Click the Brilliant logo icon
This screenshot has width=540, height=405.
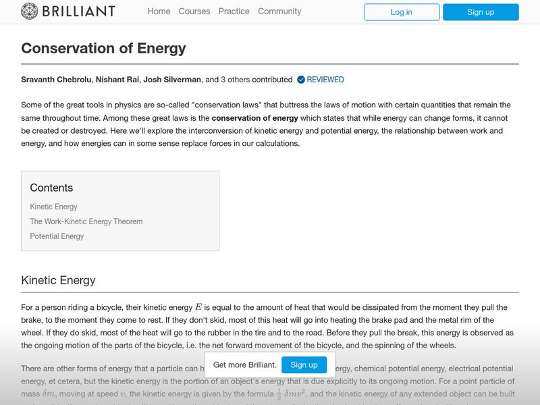click(30, 11)
